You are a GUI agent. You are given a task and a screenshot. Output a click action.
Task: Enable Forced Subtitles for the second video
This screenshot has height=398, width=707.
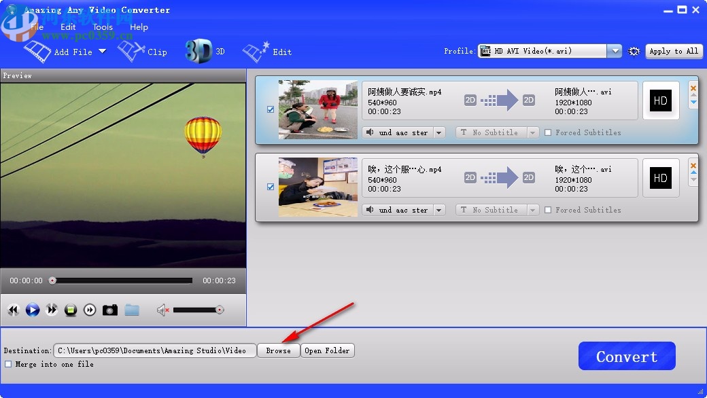pos(548,209)
